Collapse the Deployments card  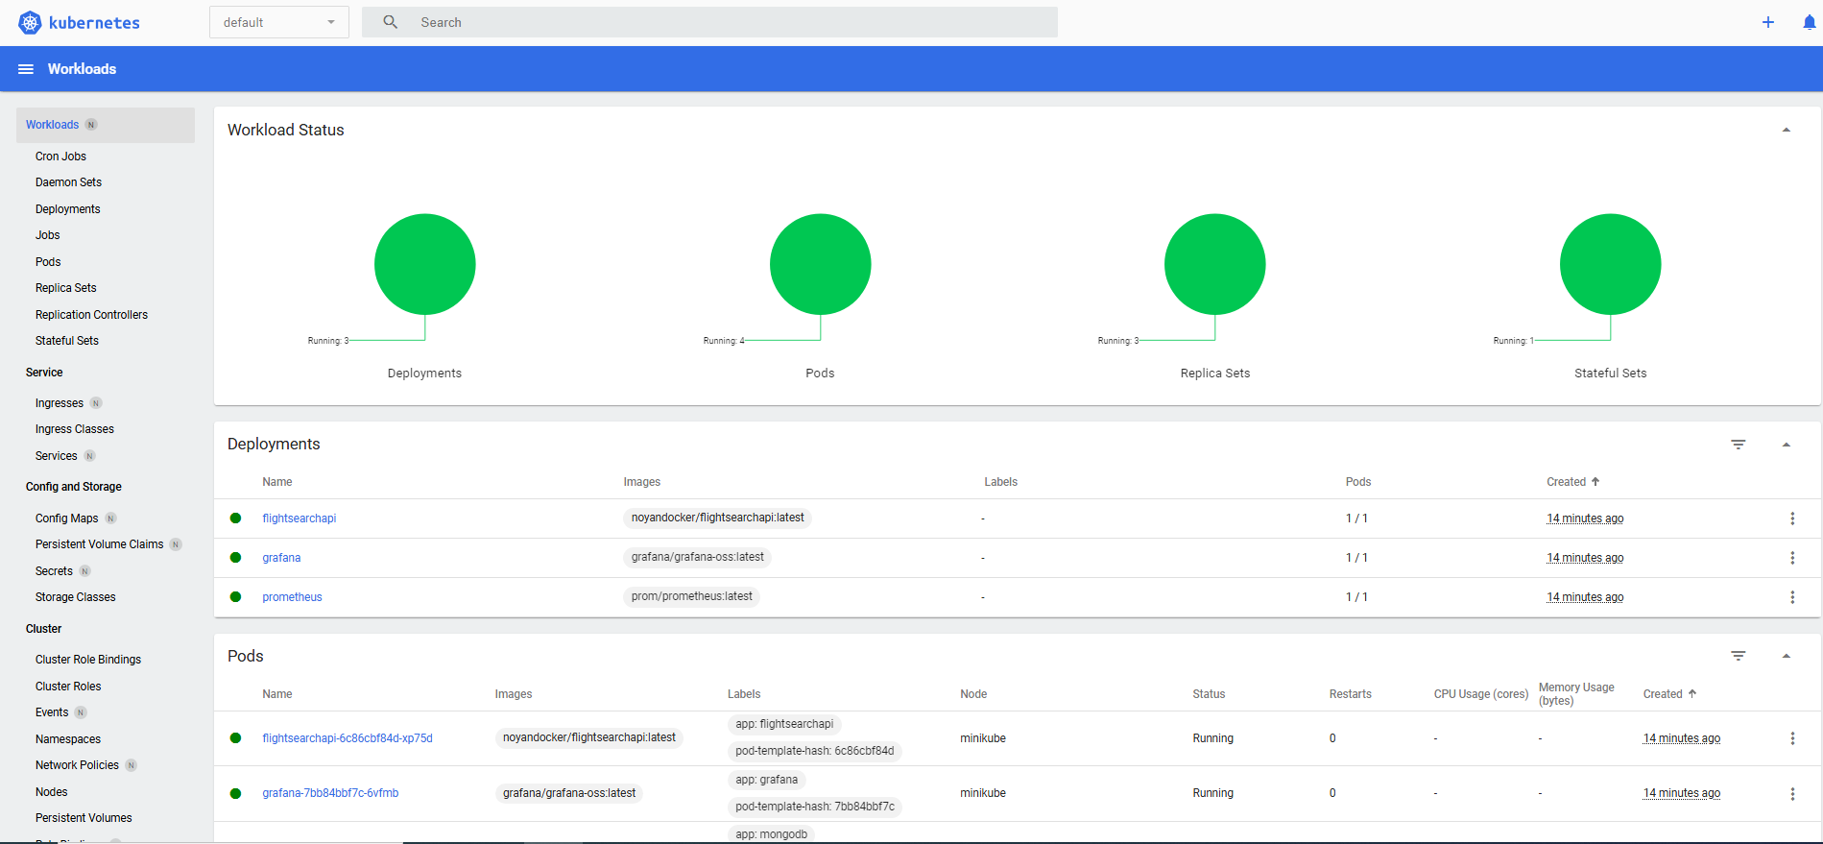point(1787,445)
